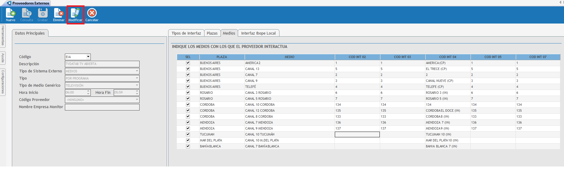Expand the Código Proveedor dropdown
The height and width of the screenshot is (176, 564).
(137, 100)
